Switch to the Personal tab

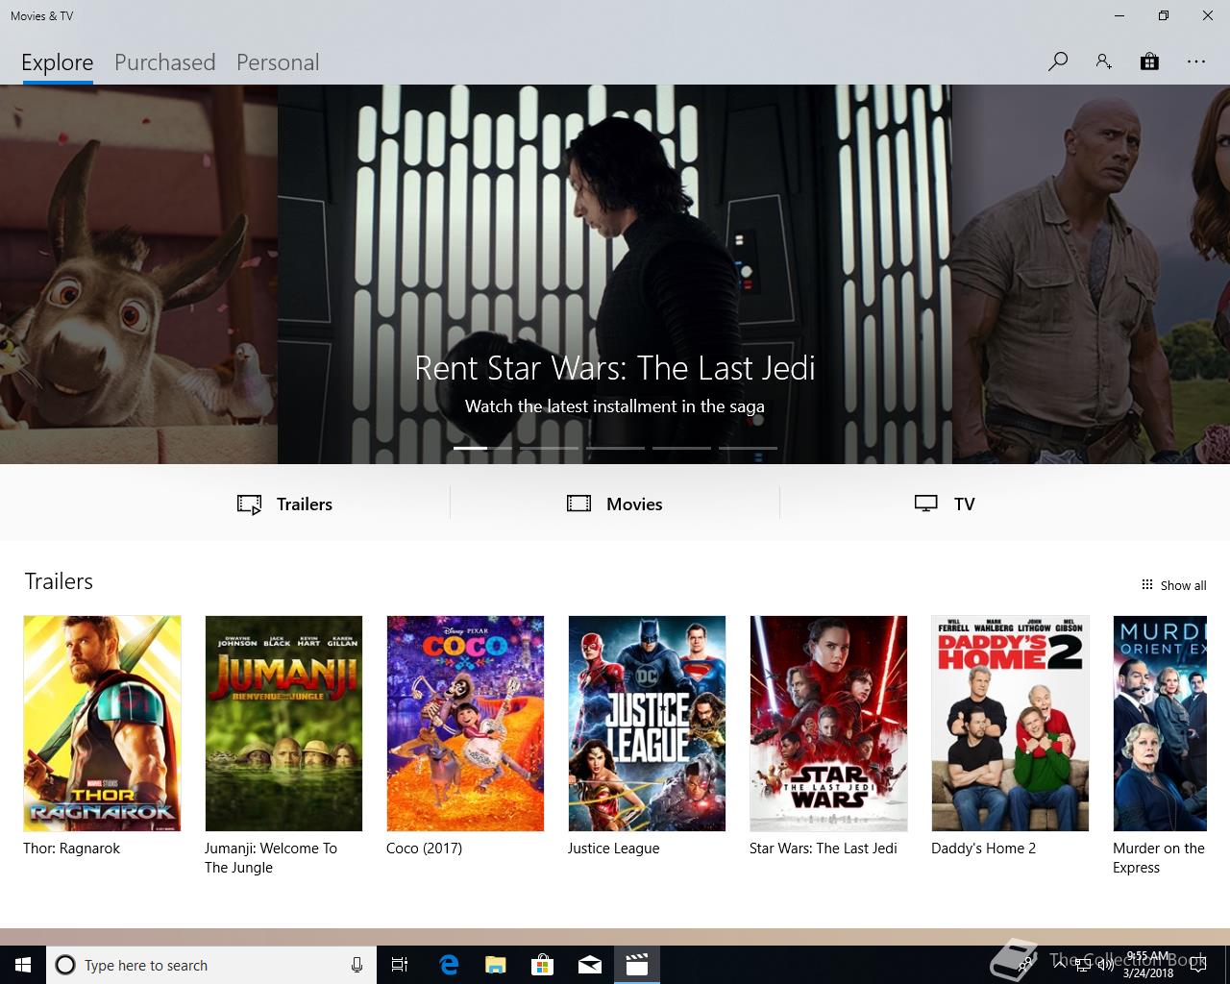tap(278, 62)
